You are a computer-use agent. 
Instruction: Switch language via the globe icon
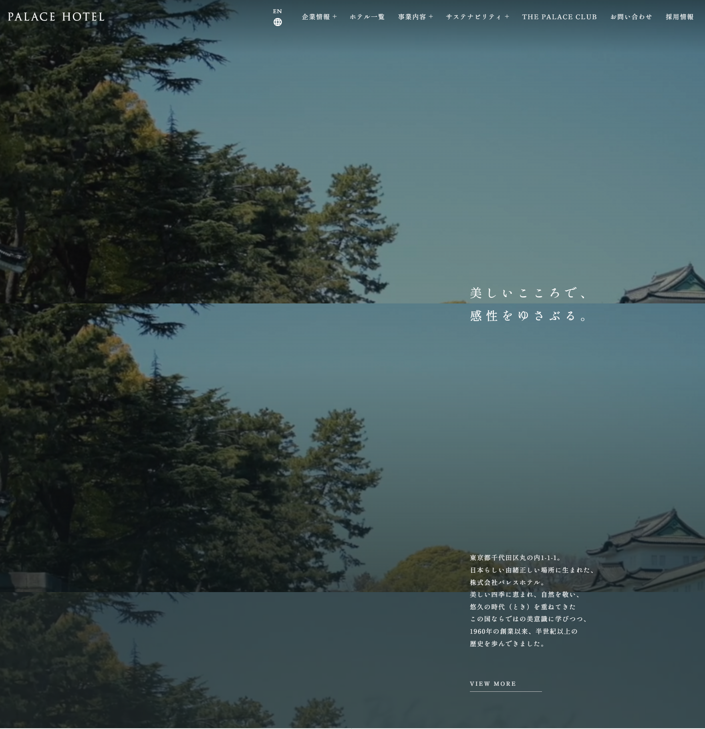278,22
